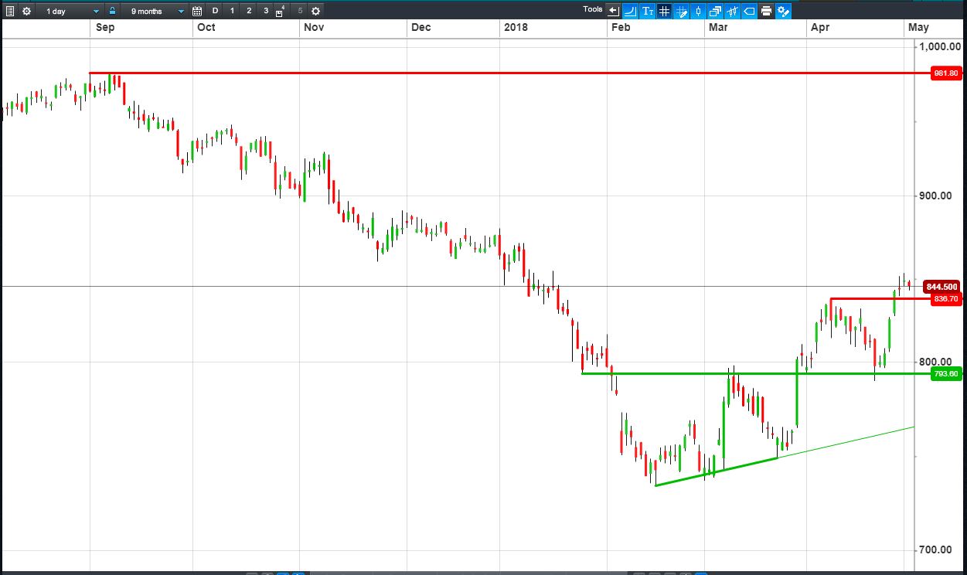The height and width of the screenshot is (575, 967).
Task: Click the May label on time axis
Action: coord(918,28)
